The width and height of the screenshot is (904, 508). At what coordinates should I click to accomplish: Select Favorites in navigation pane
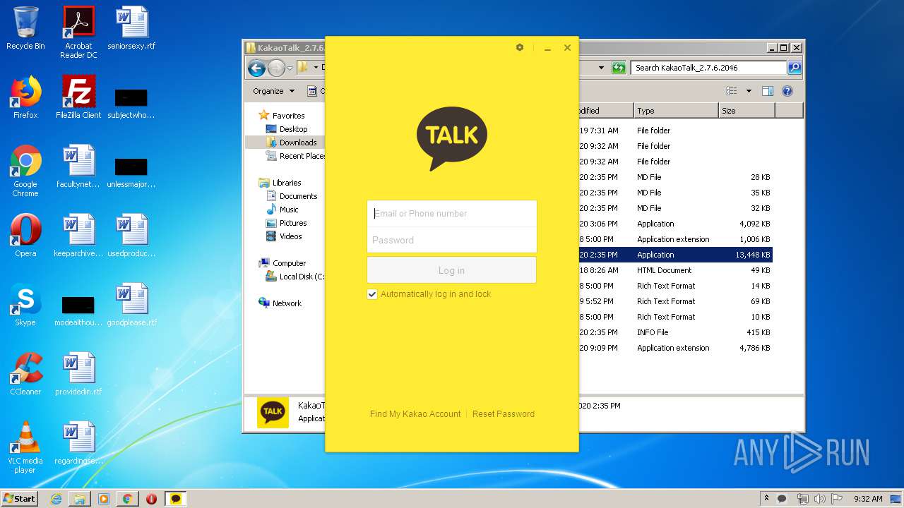point(282,116)
